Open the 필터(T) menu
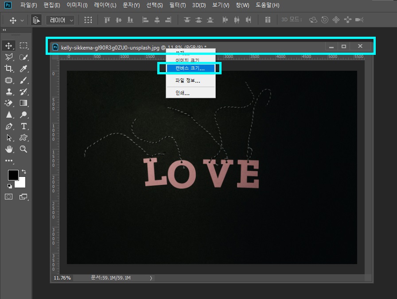The height and width of the screenshot is (299, 397). [178, 5]
